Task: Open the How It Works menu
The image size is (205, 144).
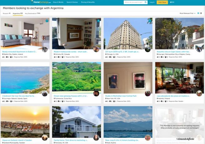Action: point(58,2)
